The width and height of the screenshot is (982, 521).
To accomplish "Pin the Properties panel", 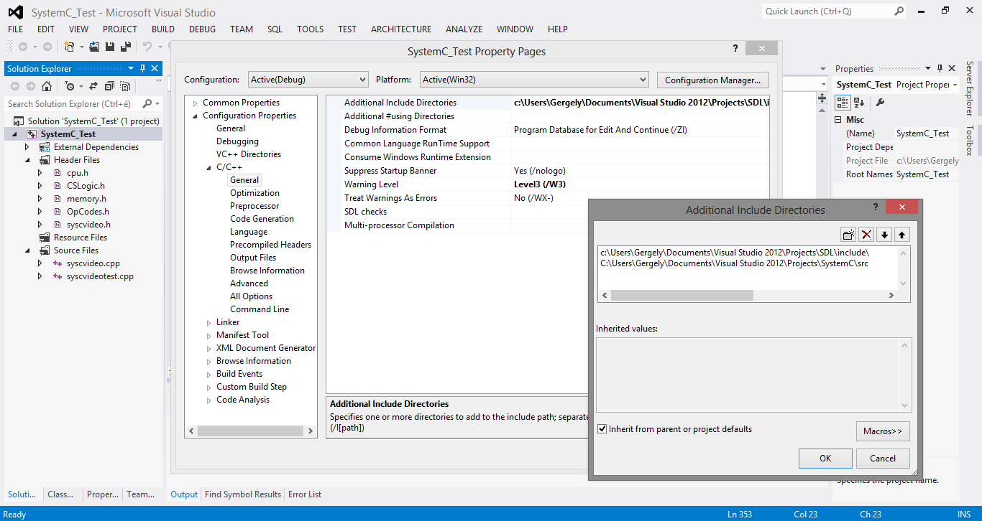I will pos(939,69).
